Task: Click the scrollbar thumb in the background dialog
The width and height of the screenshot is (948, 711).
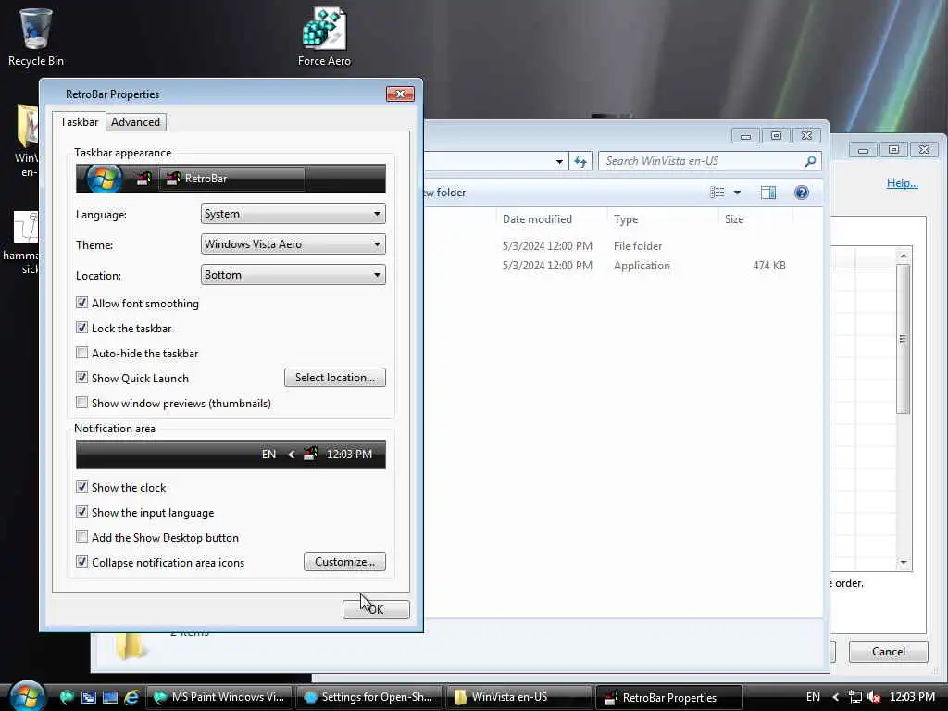Action: click(904, 339)
